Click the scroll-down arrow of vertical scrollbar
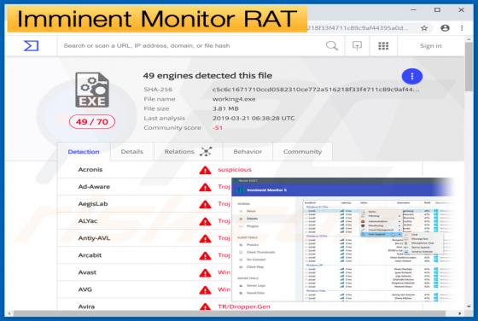 click(x=469, y=306)
